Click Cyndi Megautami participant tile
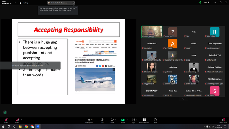The image size is (229, 129). click(215, 44)
